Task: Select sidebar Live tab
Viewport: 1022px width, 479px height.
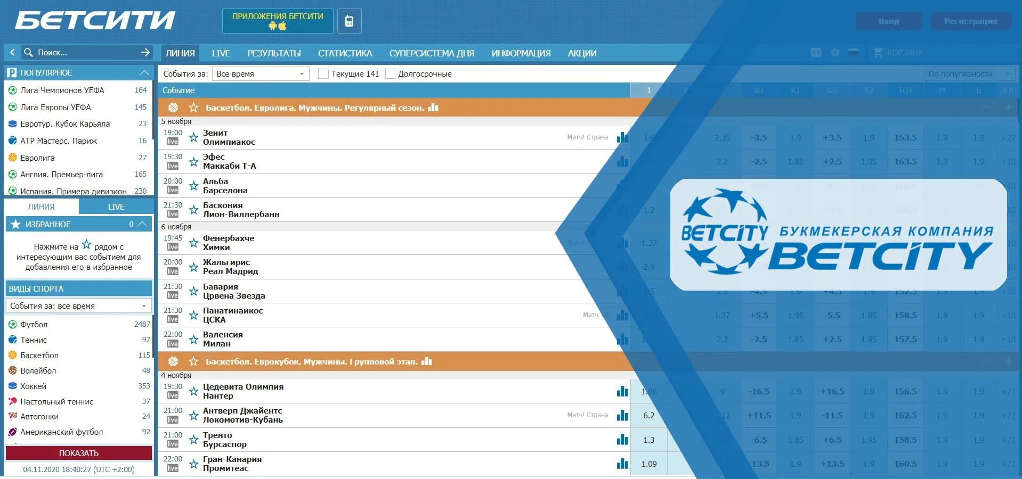Action: (x=116, y=207)
